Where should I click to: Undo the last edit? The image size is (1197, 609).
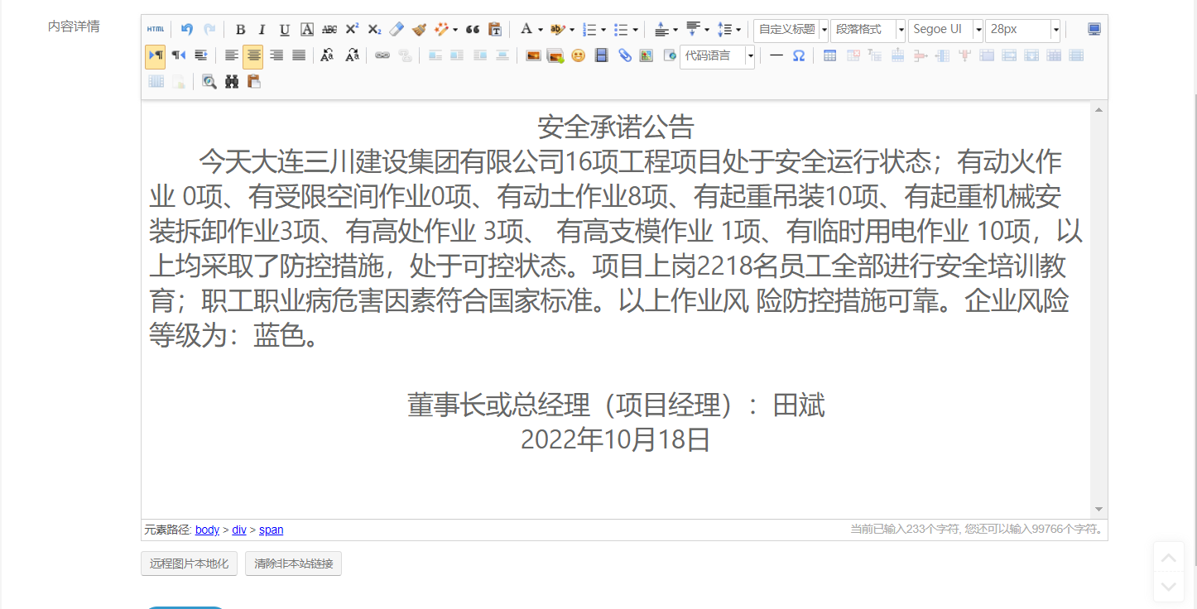click(x=187, y=30)
